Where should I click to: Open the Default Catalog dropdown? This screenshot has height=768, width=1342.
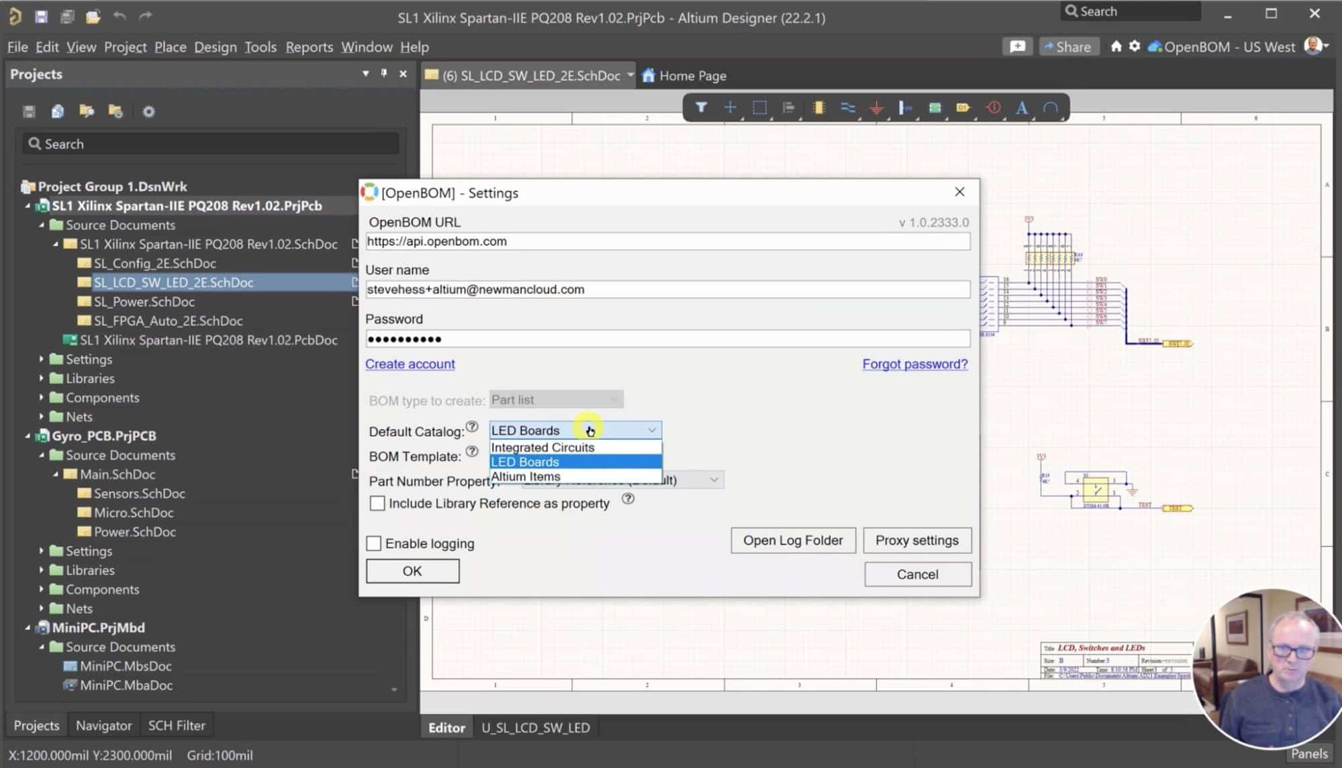(x=575, y=430)
